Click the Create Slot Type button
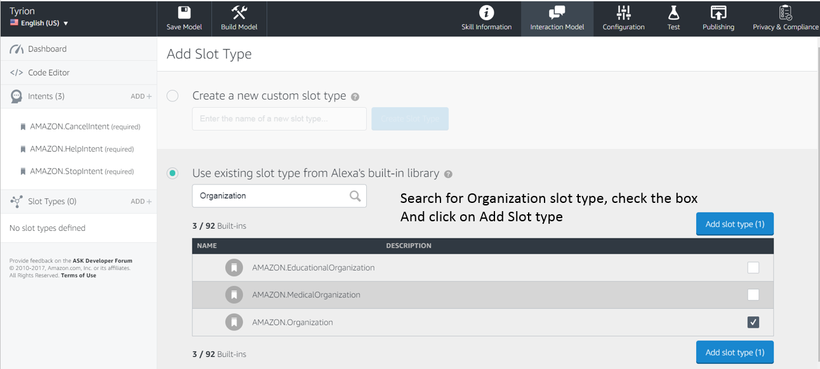 click(410, 119)
